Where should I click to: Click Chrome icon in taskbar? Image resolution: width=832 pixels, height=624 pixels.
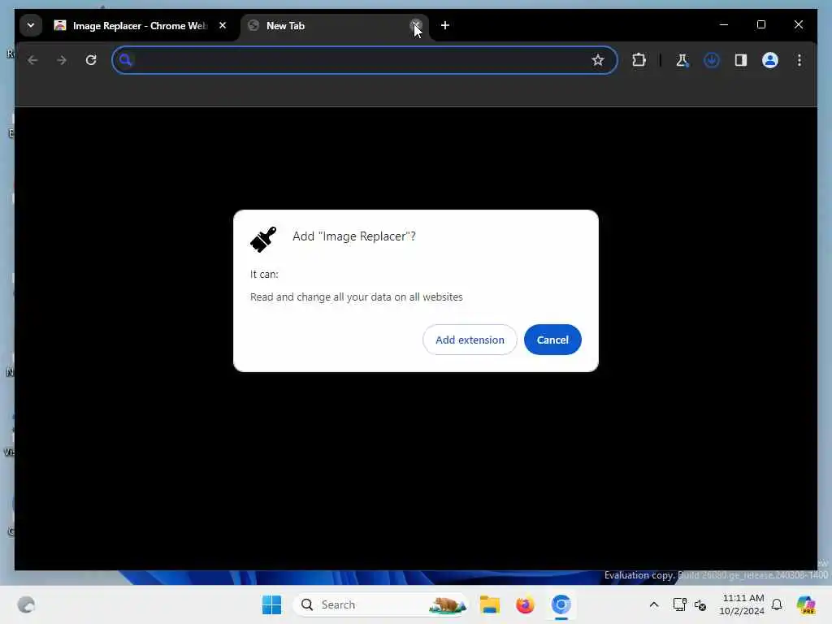point(561,604)
